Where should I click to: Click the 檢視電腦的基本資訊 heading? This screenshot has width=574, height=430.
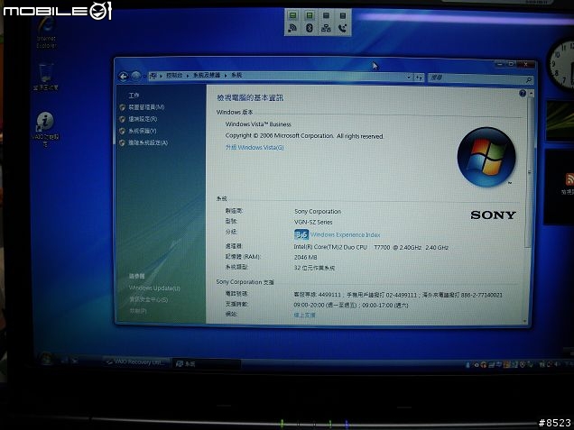coord(250,97)
